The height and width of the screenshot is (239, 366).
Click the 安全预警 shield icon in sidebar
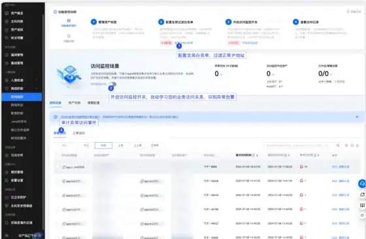click(7, 38)
